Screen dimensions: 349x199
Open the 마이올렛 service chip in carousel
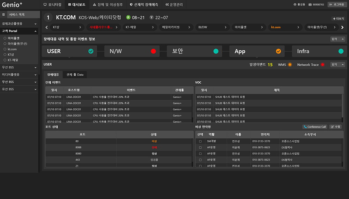click(249, 27)
